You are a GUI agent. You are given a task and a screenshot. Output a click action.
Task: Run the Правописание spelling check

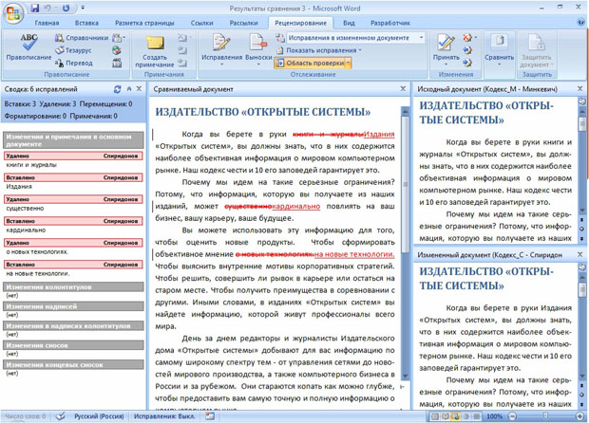[x=28, y=46]
